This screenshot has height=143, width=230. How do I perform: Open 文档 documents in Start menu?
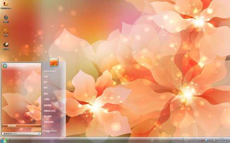46,77
